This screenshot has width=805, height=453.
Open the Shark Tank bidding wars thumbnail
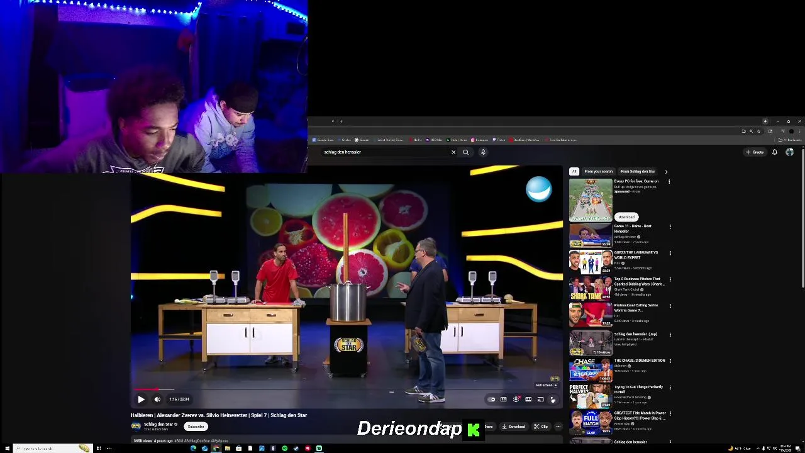point(591,289)
